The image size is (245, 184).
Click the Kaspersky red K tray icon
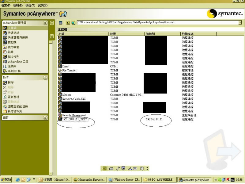[x=228, y=180]
